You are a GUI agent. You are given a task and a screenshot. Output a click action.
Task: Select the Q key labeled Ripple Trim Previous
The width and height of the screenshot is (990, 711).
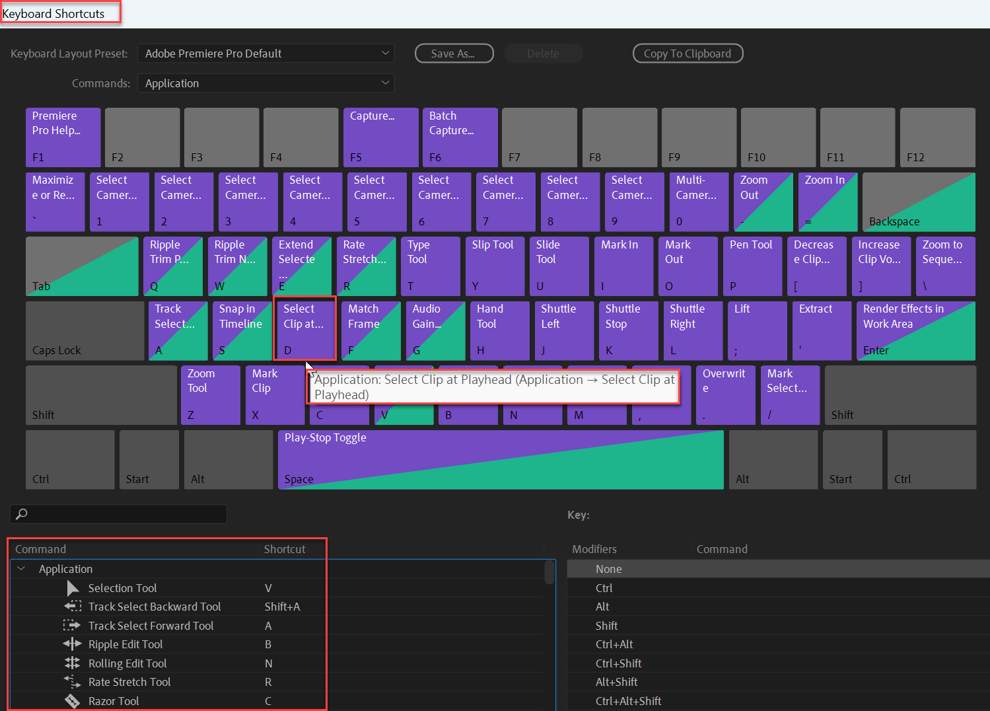(x=173, y=266)
